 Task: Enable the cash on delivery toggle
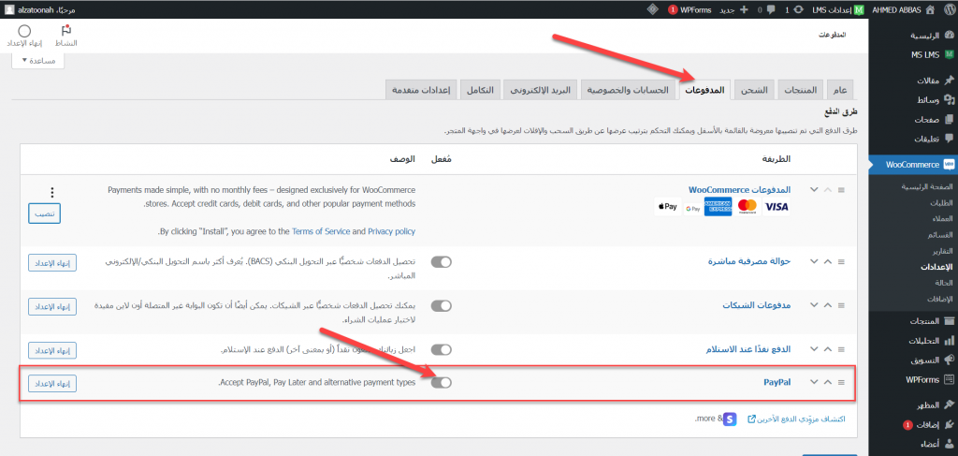point(442,349)
